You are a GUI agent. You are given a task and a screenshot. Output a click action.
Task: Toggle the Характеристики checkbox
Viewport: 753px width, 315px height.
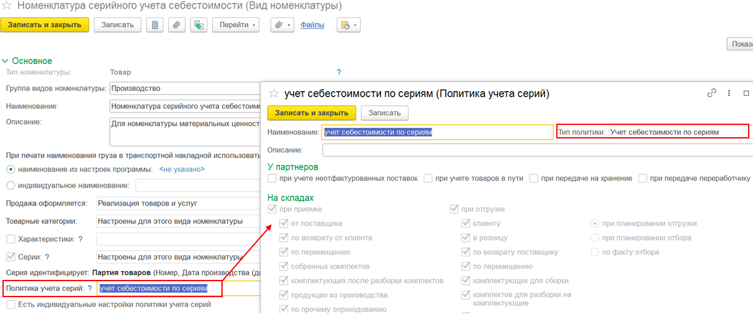pos(10,239)
